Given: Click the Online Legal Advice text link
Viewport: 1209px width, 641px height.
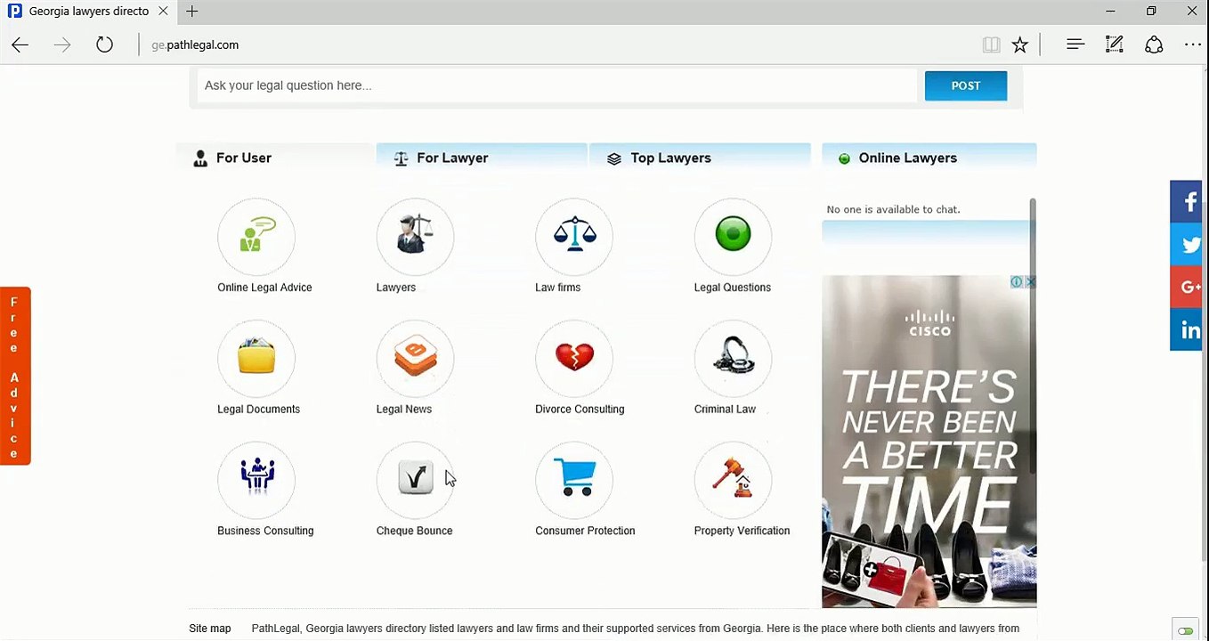Looking at the screenshot, I should pos(264,288).
